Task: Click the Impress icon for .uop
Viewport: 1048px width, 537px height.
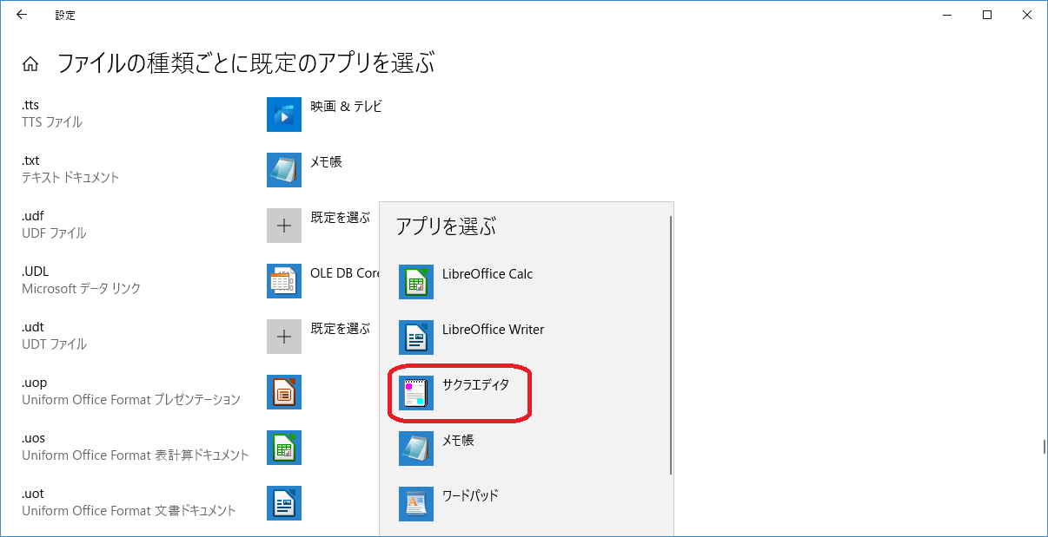Action: pyautogui.click(x=284, y=392)
